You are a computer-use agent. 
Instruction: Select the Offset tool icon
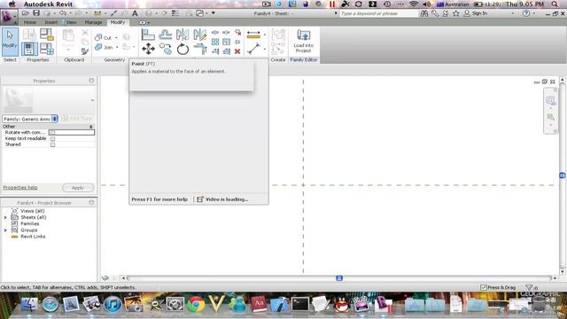[166, 35]
